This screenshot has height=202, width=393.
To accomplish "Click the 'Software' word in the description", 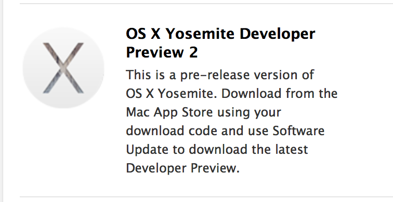I will (x=298, y=131).
